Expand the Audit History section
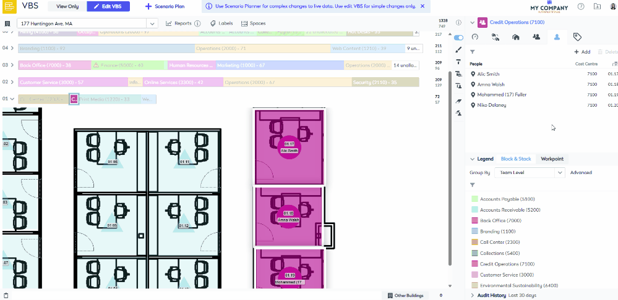 pos(472,295)
